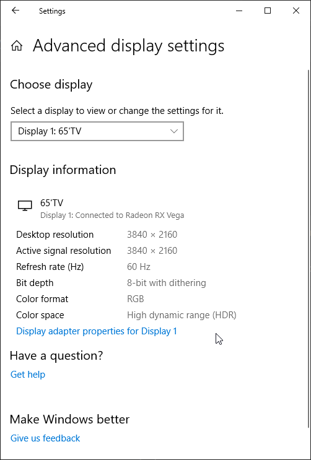
Task: Click the Choose display section heading
Action: pos(51,84)
